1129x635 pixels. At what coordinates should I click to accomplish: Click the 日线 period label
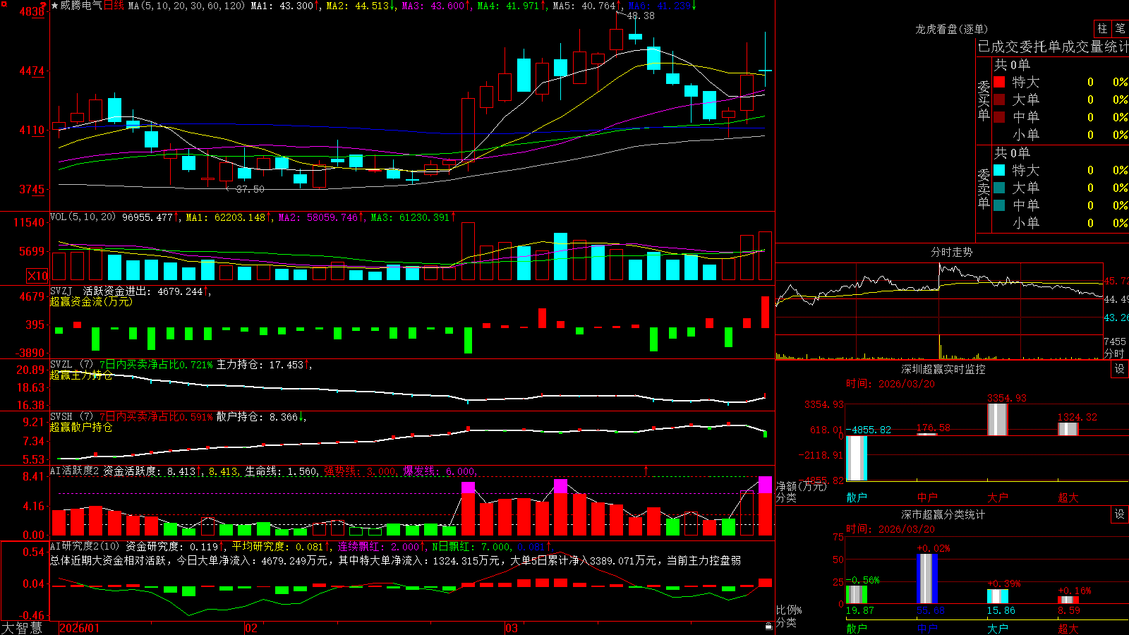[x=114, y=6]
